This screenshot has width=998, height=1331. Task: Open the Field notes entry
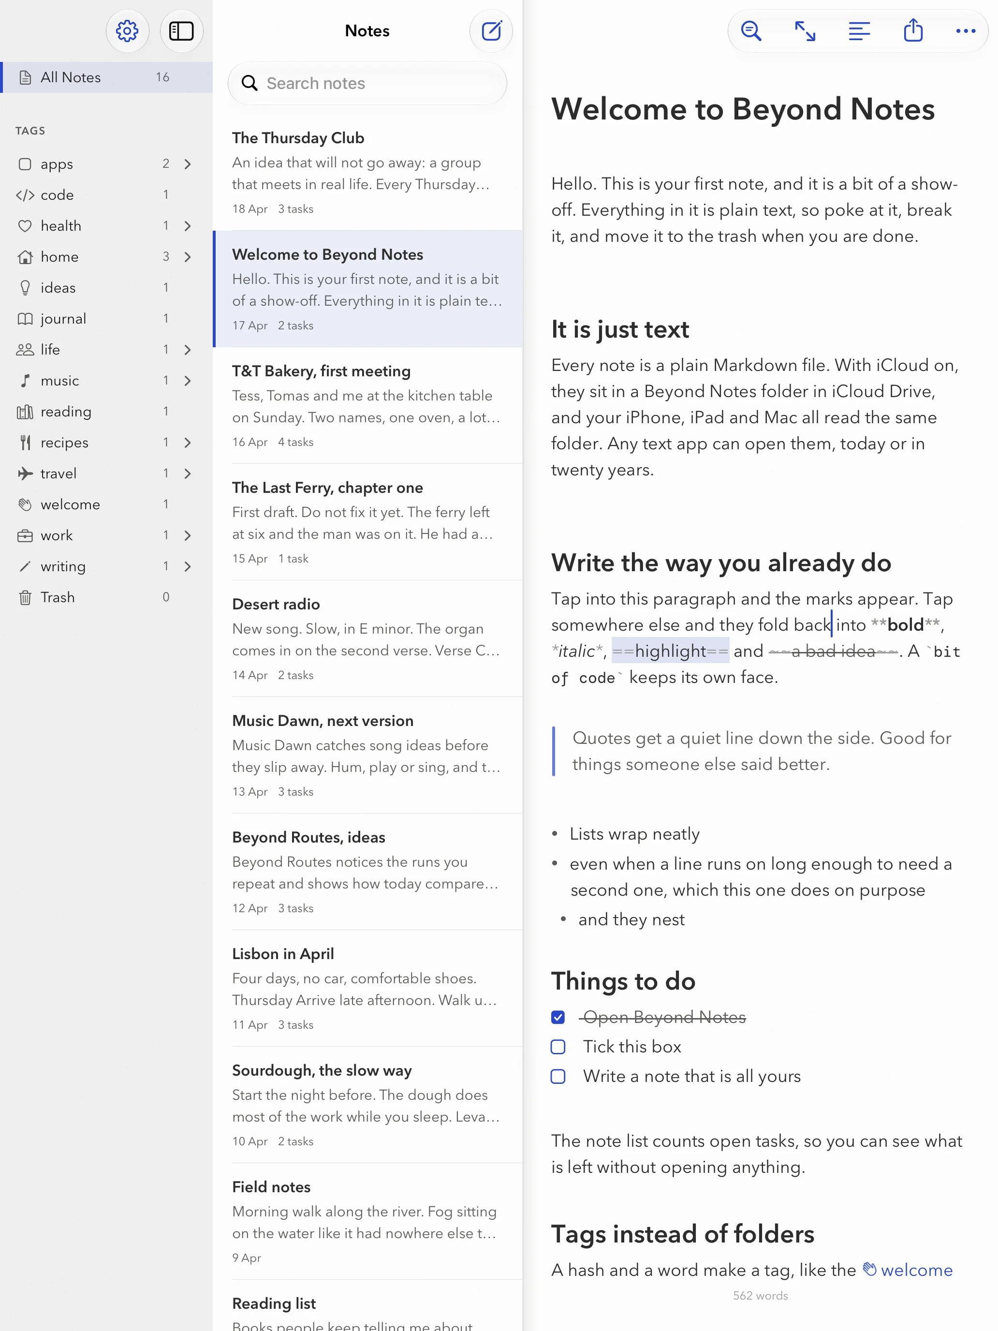tap(367, 1222)
